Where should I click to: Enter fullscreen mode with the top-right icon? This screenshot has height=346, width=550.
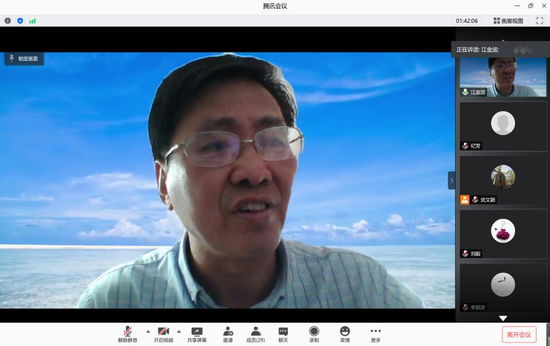point(539,21)
